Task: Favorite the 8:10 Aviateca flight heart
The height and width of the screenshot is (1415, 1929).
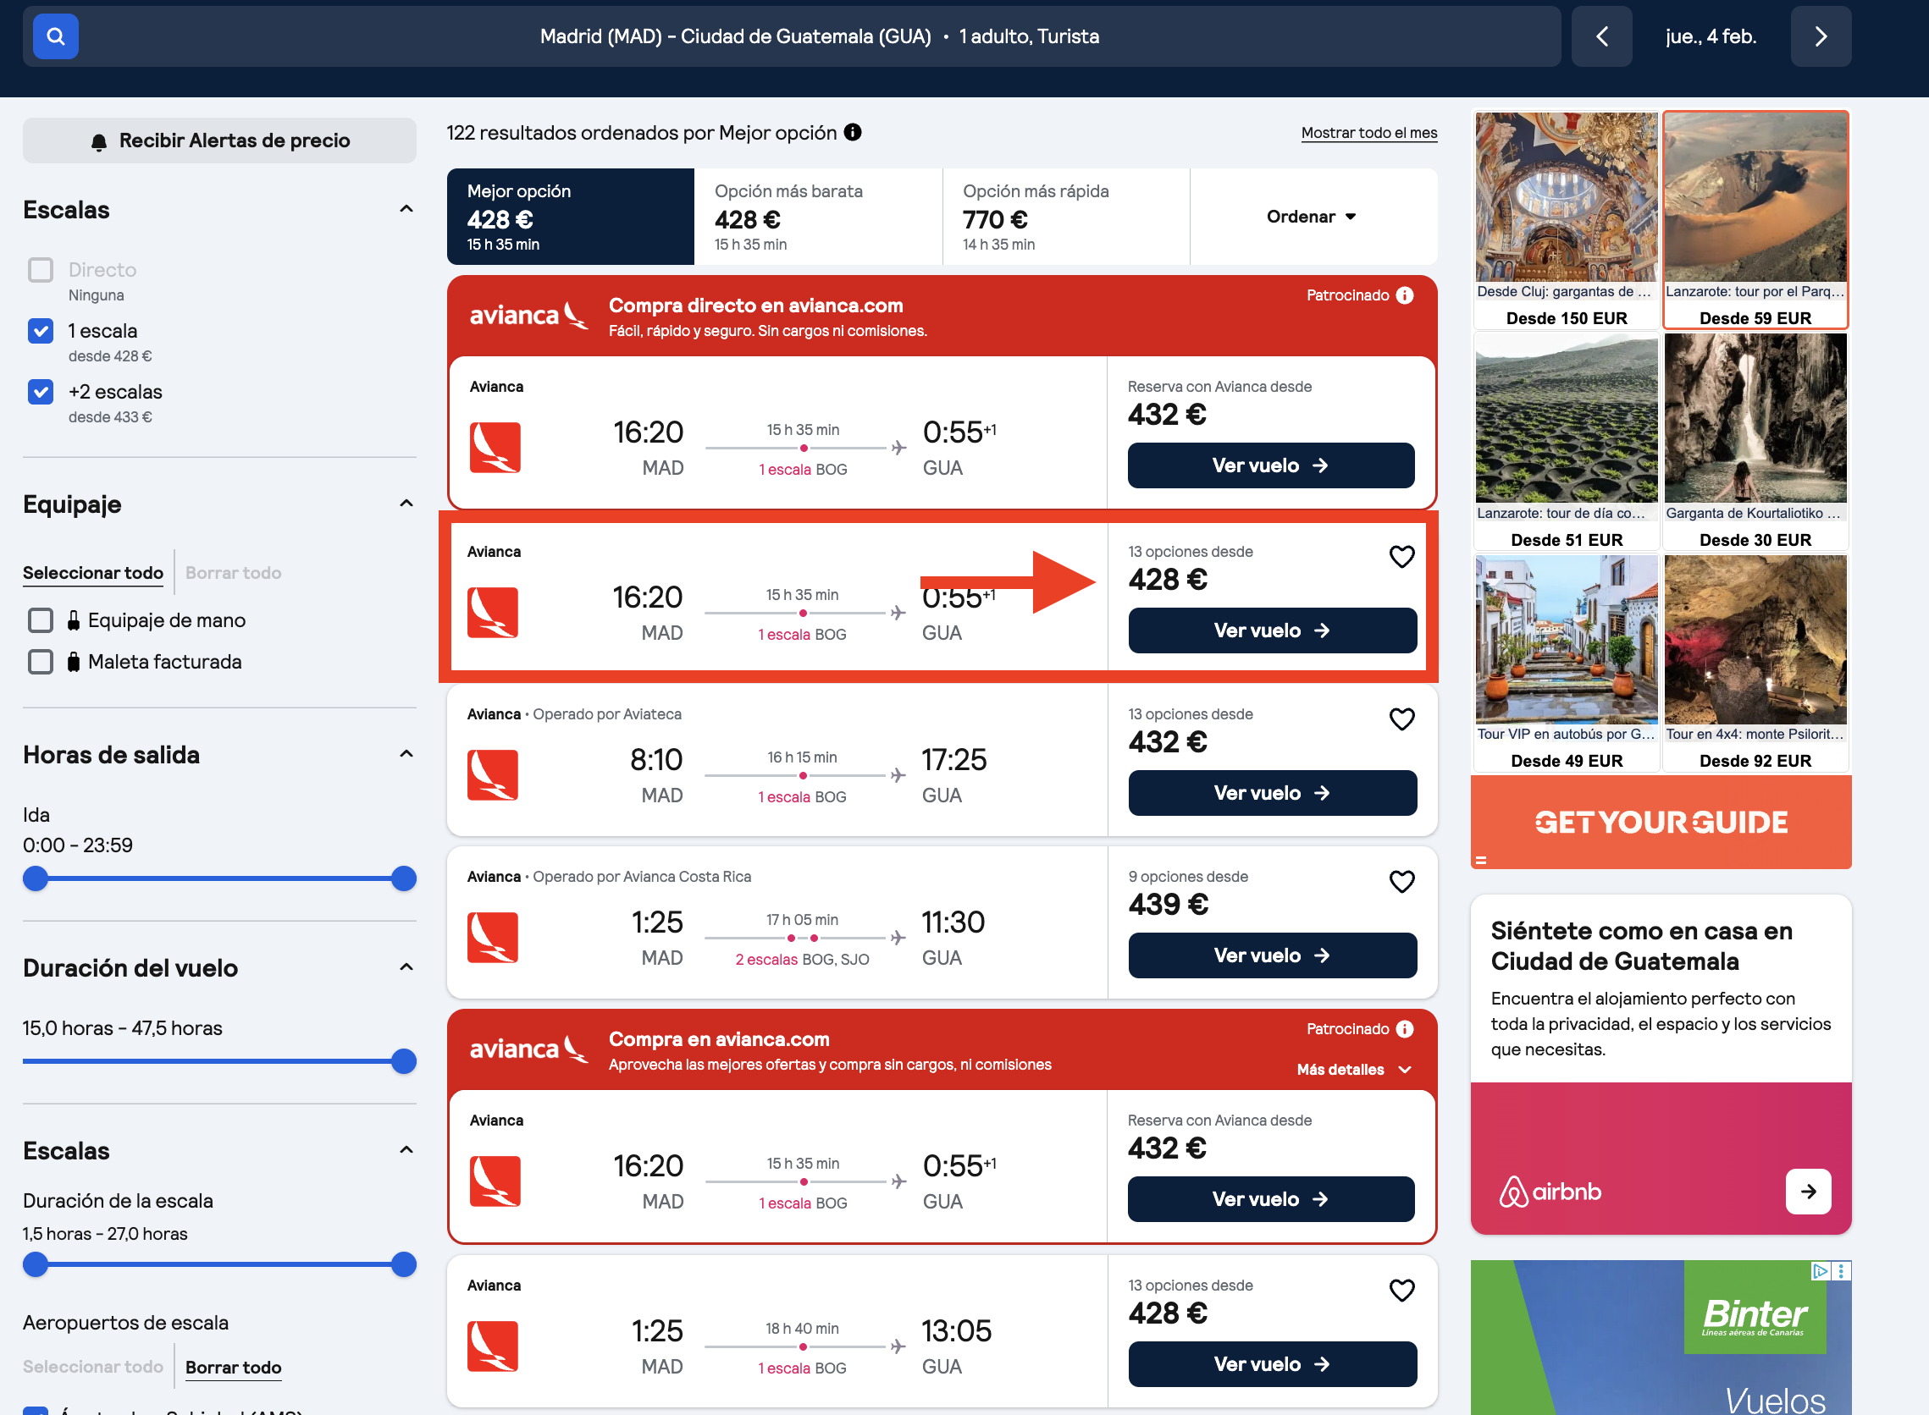Action: (x=1401, y=719)
